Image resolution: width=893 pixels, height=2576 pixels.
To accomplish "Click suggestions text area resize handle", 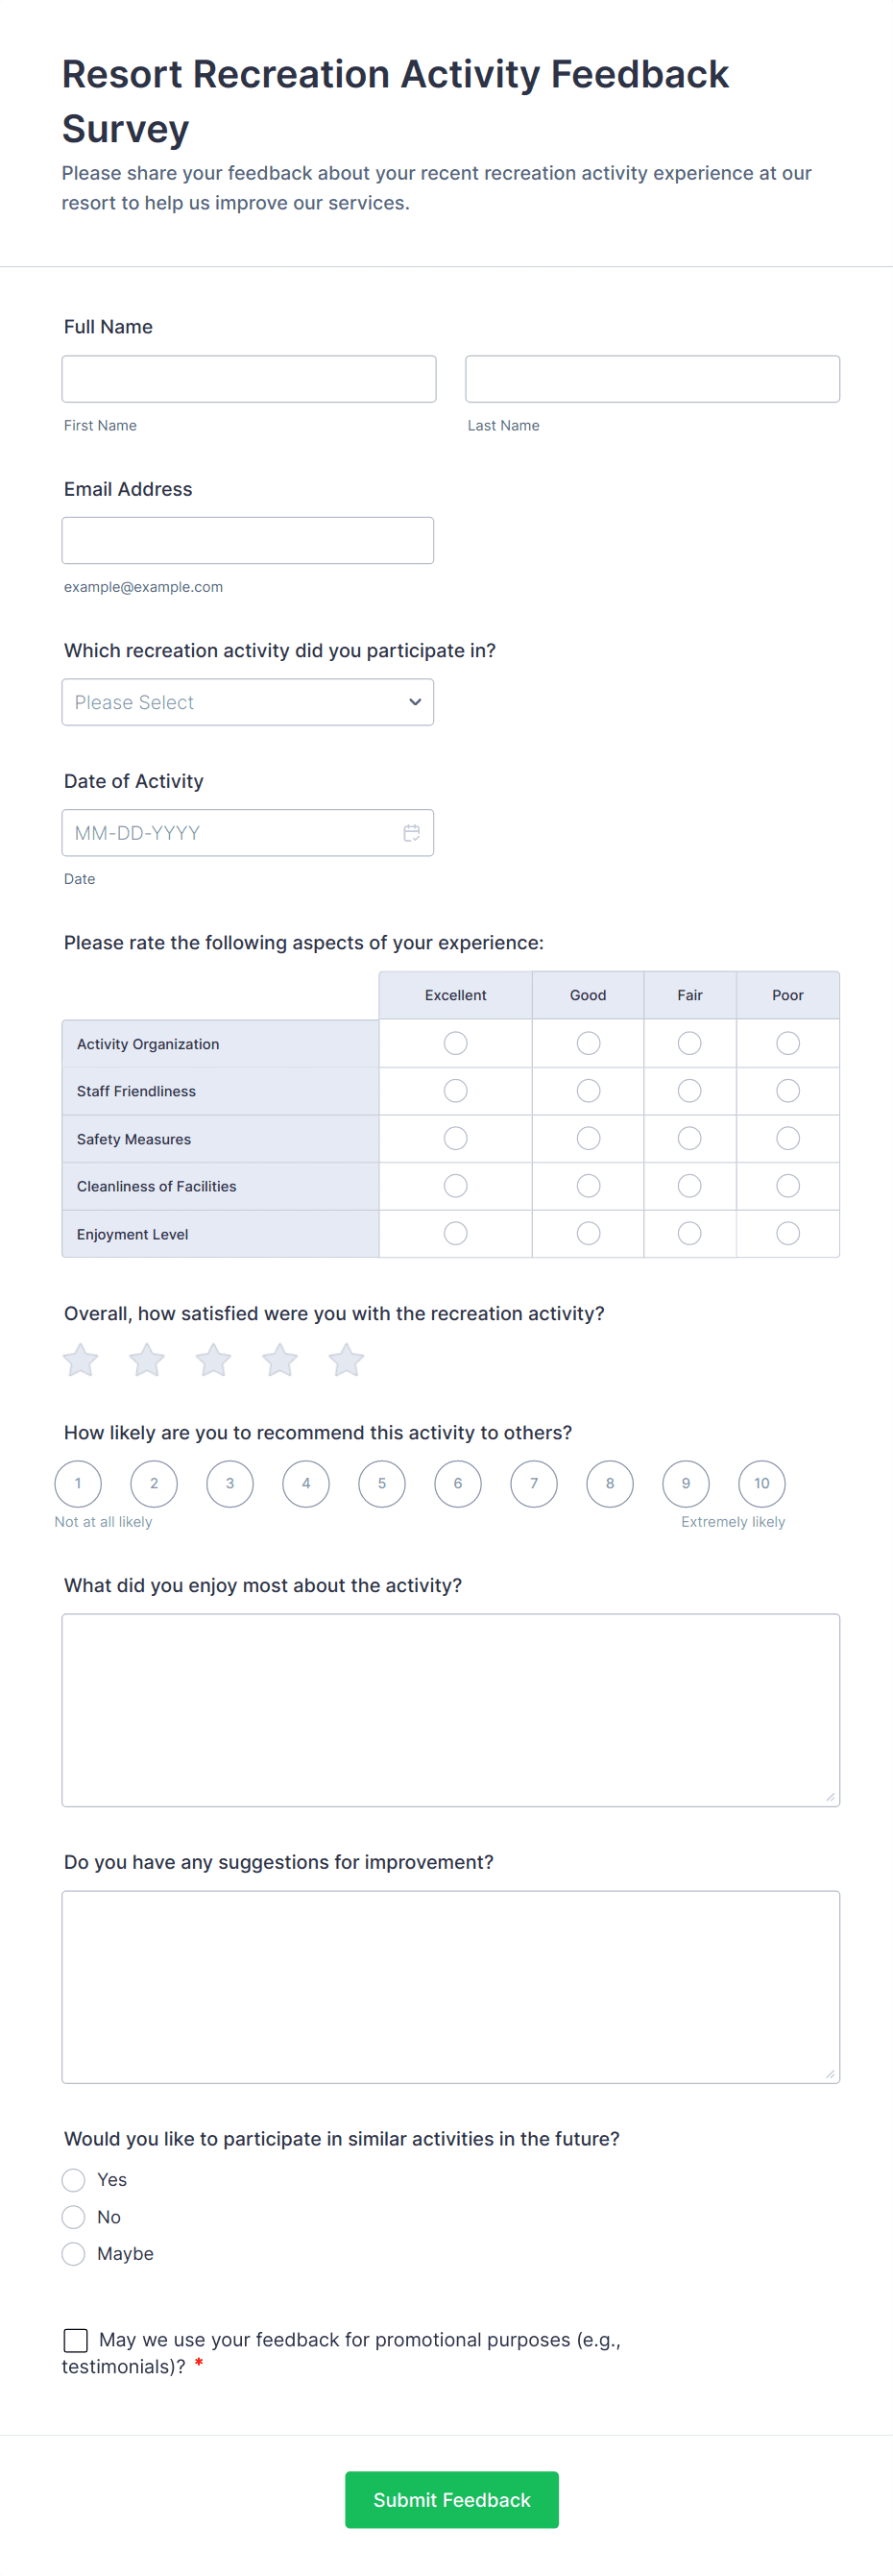I will coord(829,2073).
